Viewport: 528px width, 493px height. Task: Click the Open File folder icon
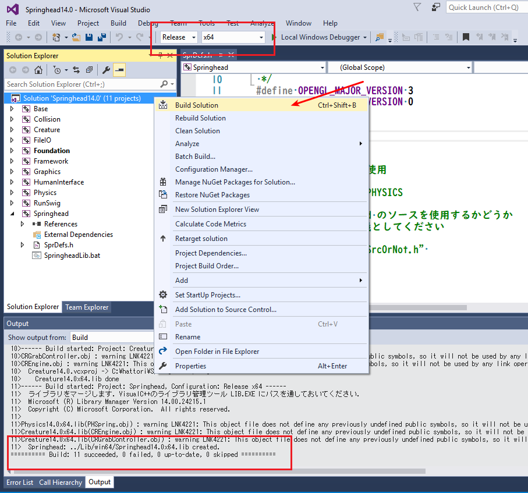pyautogui.click(x=76, y=37)
